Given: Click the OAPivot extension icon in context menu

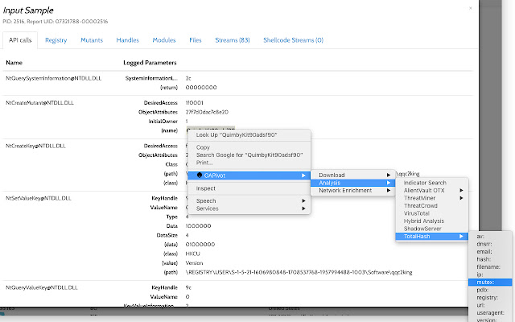Looking at the screenshot, I should point(200,175).
